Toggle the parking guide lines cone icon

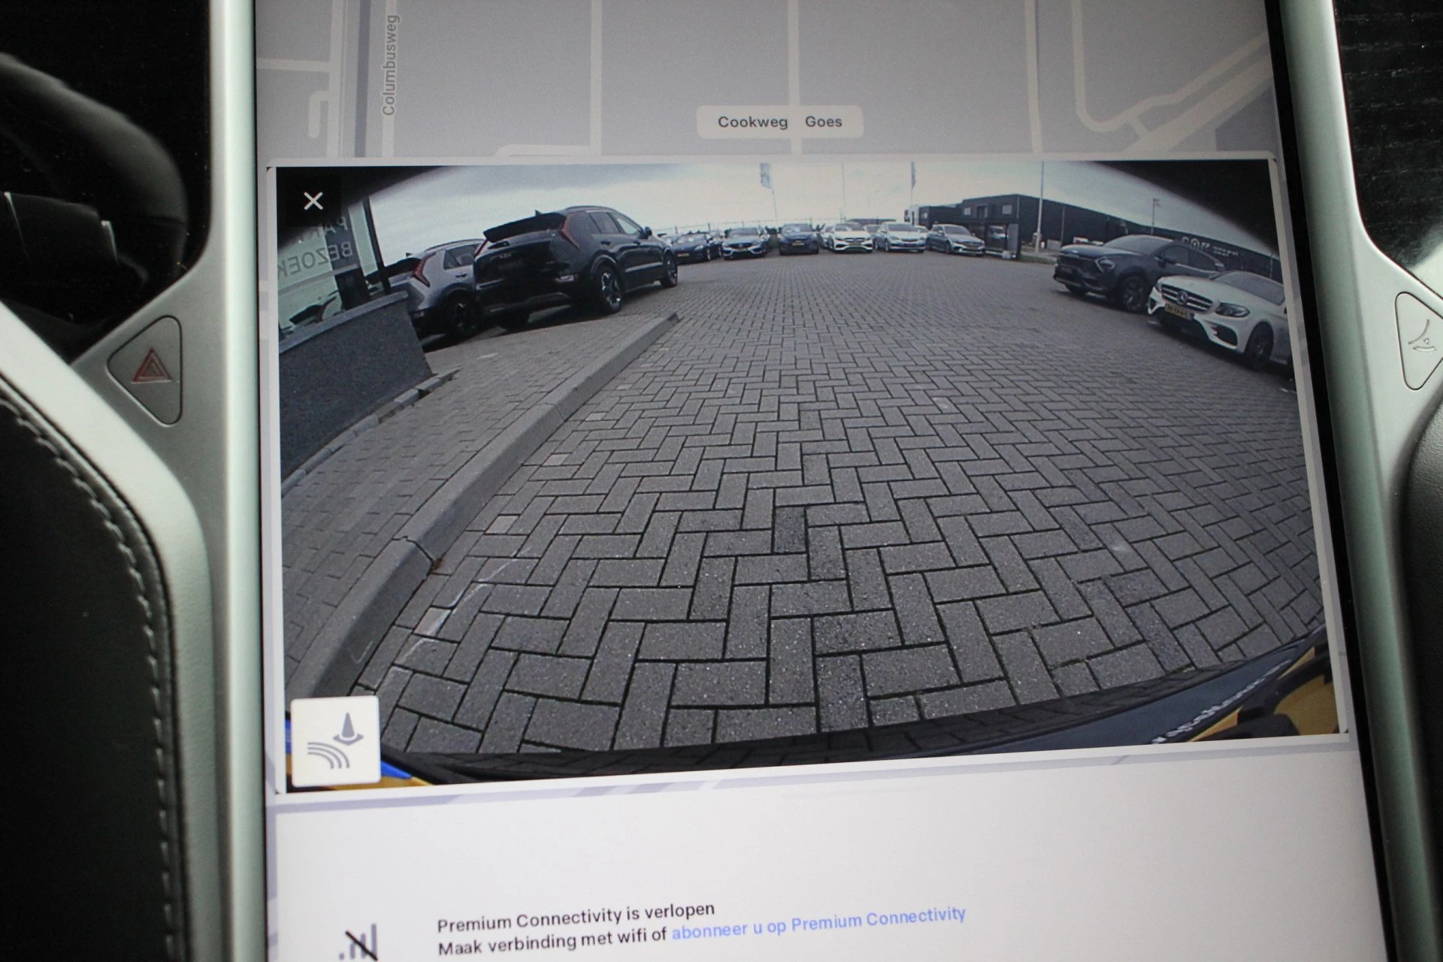coord(336,740)
